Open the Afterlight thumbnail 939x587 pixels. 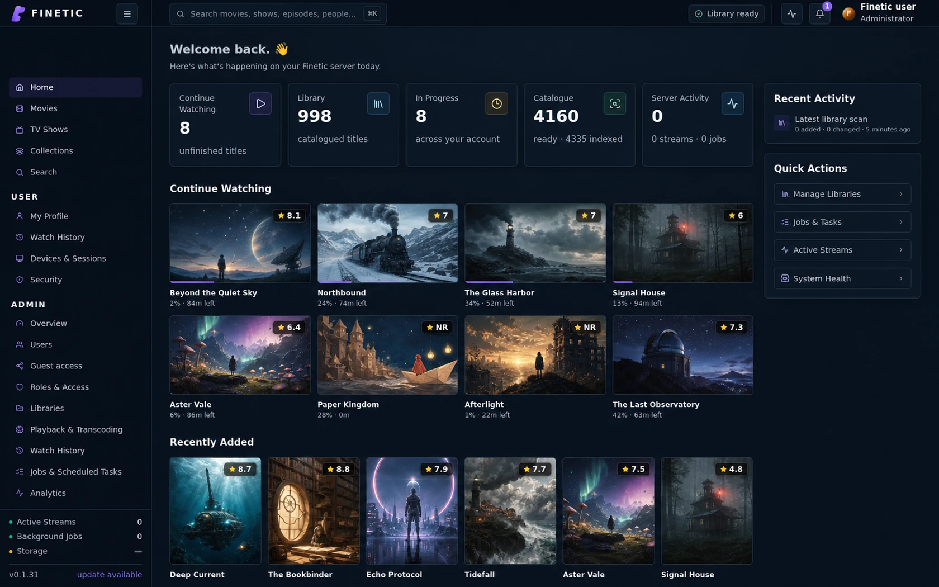(535, 355)
